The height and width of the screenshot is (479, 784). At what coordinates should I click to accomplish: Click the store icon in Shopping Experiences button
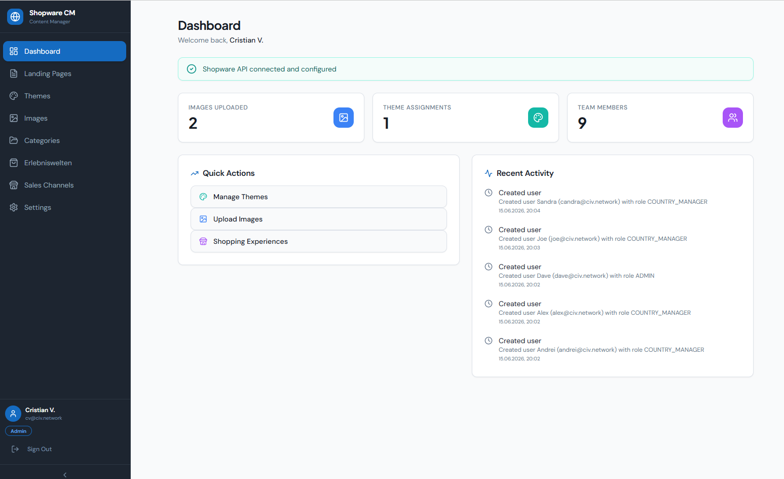coord(203,241)
